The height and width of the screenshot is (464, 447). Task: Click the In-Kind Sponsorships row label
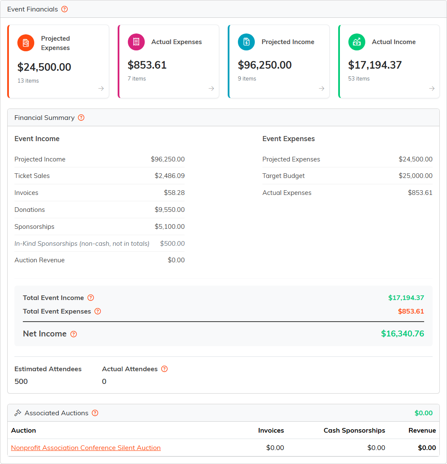point(82,244)
